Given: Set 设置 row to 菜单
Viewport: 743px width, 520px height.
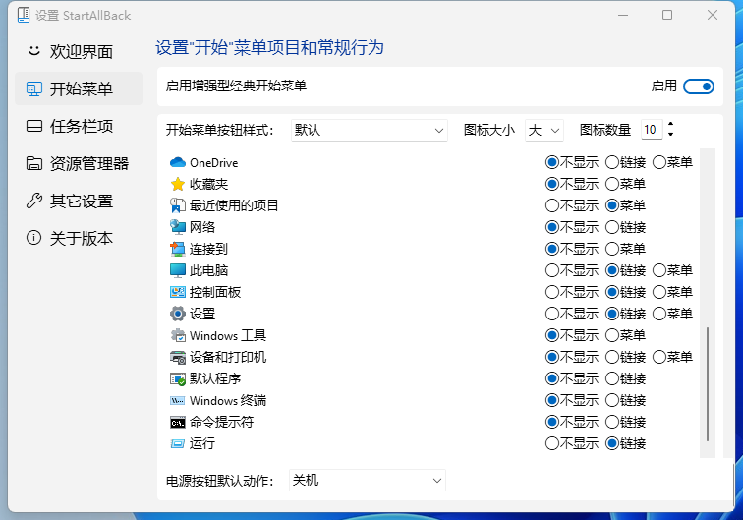Looking at the screenshot, I should (x=672, y=314).
